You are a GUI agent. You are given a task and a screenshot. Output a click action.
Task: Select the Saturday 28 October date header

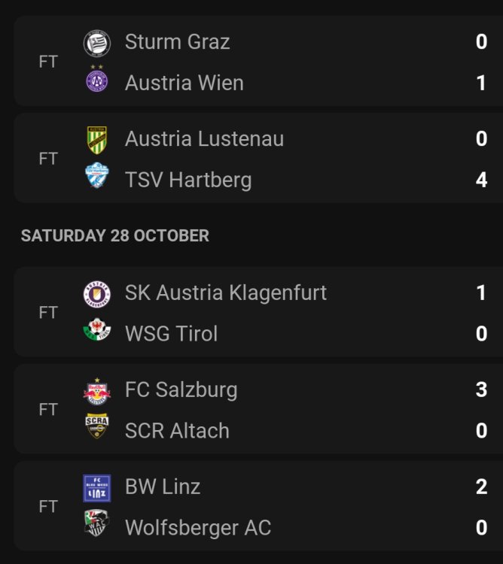[115, 235]
